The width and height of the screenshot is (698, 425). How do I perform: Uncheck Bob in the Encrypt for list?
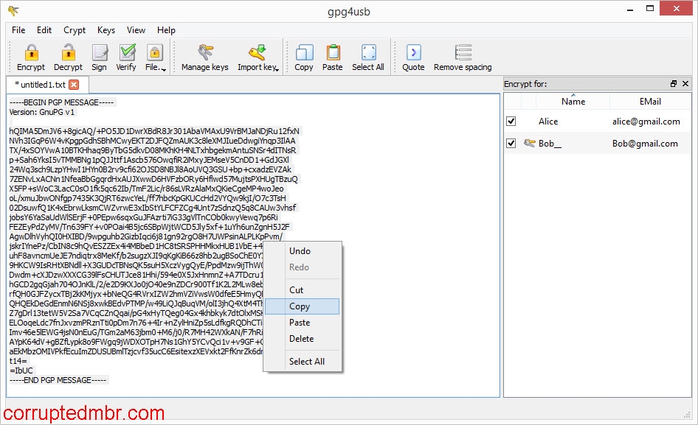(x=511, y=143)
